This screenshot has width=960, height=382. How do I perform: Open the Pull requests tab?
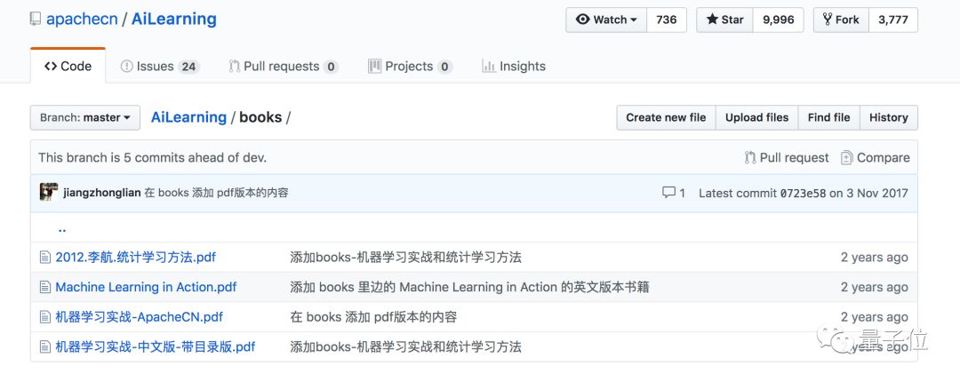(x=283, y=66)
